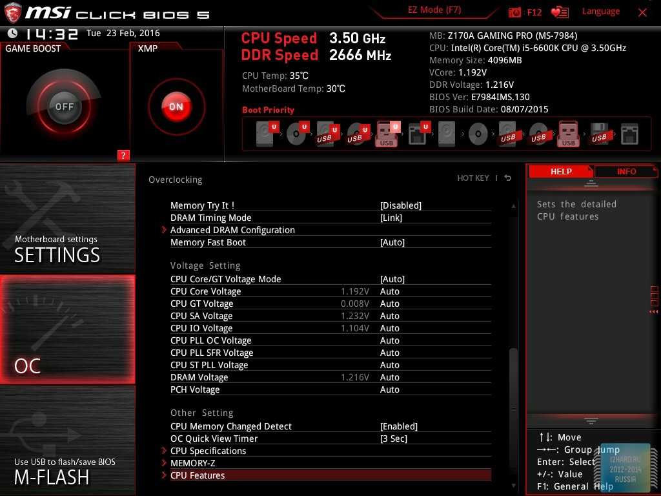Toggle the GAME BOOST OFF knob

[x=64, y=107]
